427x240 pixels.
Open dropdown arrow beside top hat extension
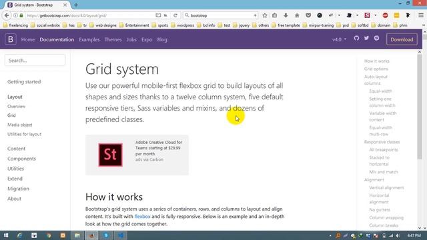[357, 15]
